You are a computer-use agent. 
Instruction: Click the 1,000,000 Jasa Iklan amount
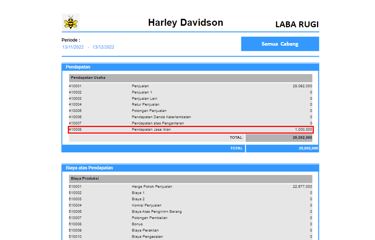click(303, 130)
